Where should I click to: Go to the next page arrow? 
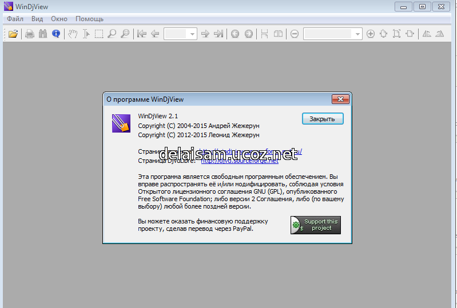205,34
